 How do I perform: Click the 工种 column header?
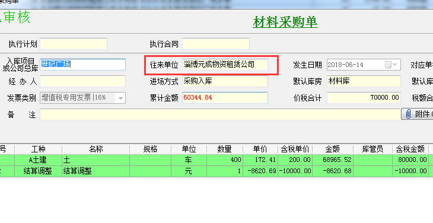[x=38, y=149]
